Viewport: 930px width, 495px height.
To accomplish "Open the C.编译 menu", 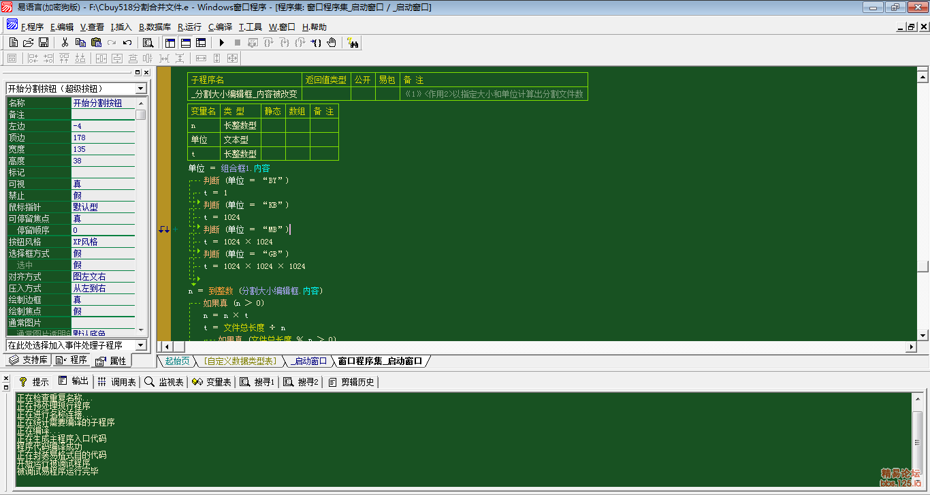I will (x=220, y=27).
